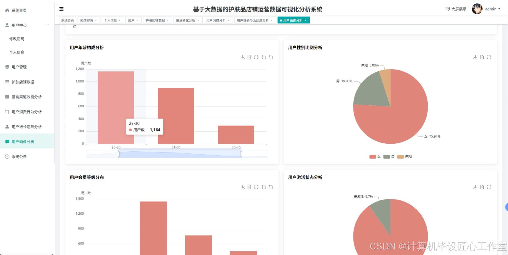Click the clock icon beside 系统公告
The height and width of the screenshot is (255, 508).
(x=7, y=157)
